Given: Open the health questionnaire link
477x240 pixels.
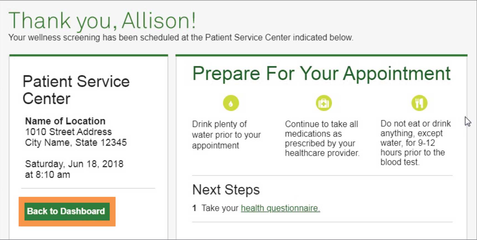Looking at the screenshot, I should pos(280,208).
